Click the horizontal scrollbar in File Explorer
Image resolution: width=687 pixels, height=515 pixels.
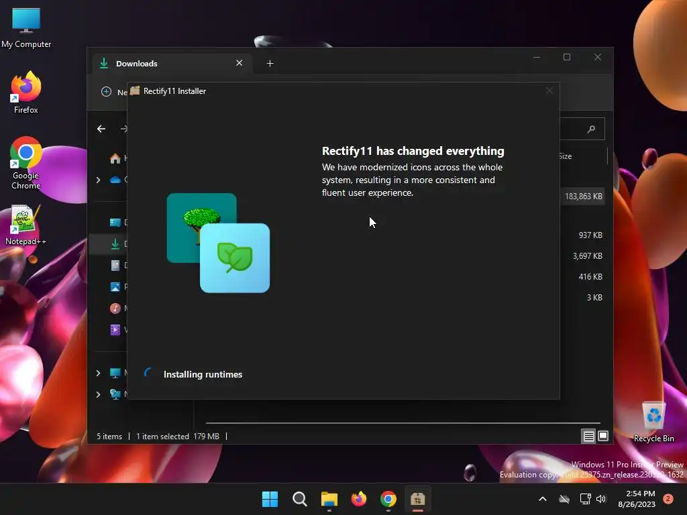(403, 423)
